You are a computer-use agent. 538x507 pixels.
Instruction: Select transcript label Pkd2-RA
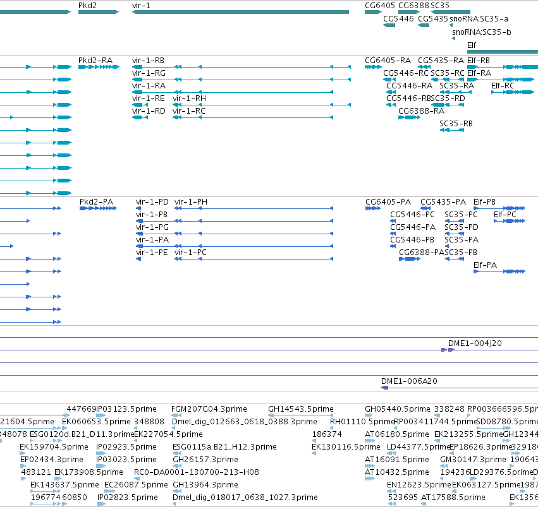[x=95, y=61]
